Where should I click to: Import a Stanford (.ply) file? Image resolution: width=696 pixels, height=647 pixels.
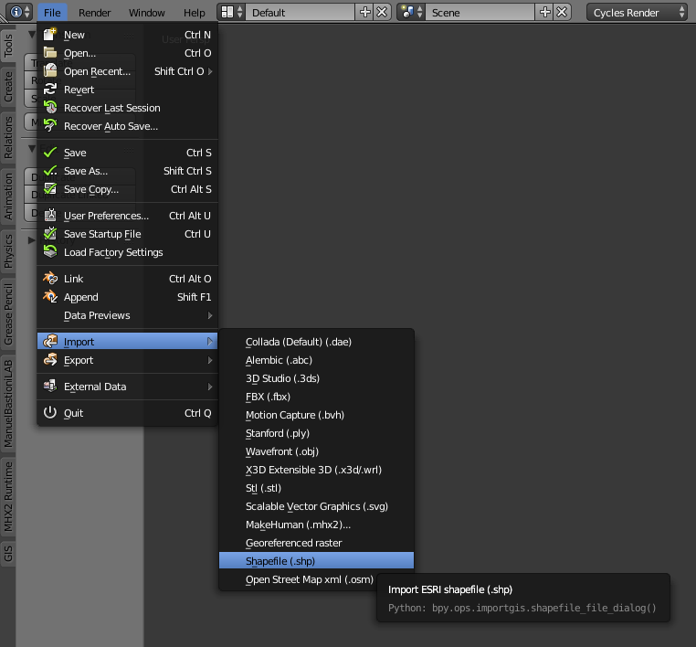pos(316,433)
